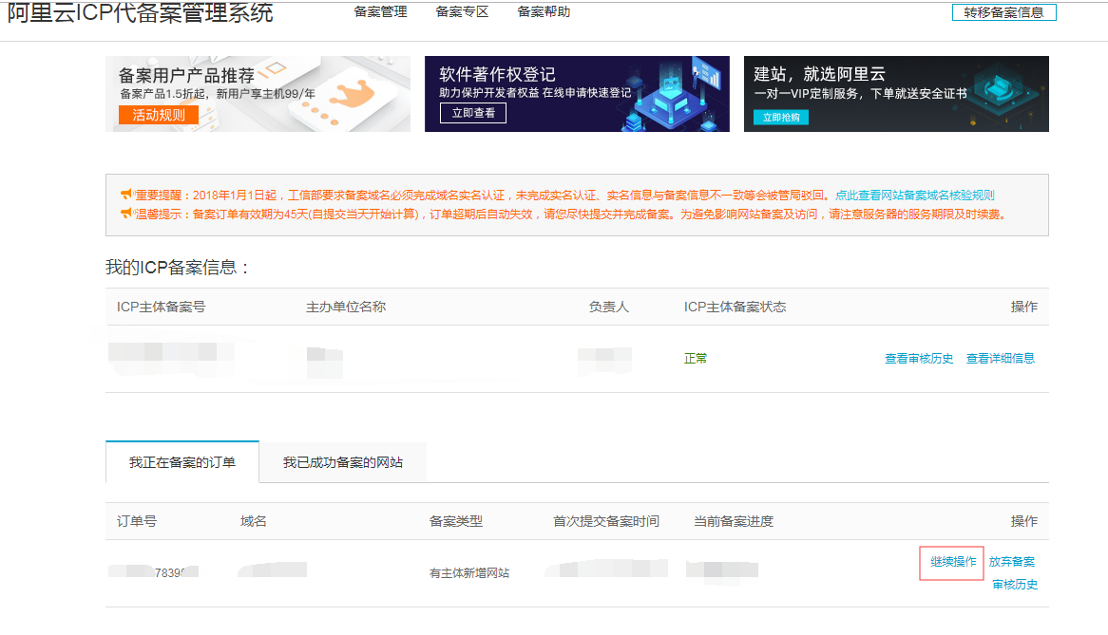Open the 备案帮助 menu

(544, 12)
